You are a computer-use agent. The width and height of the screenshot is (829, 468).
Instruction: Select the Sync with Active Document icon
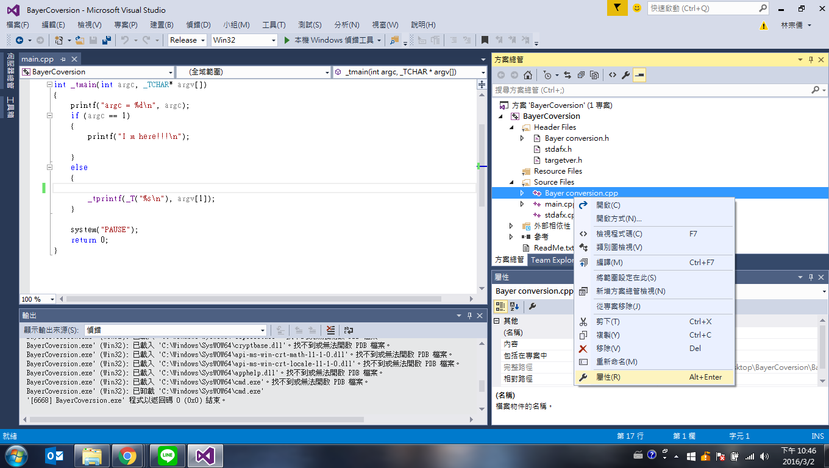567,74
